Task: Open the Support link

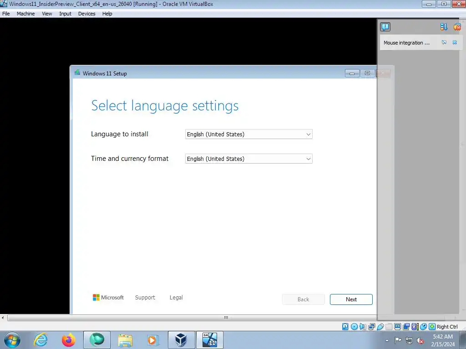Action: click(145, 297)
